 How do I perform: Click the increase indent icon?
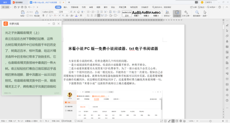(101, 12)
